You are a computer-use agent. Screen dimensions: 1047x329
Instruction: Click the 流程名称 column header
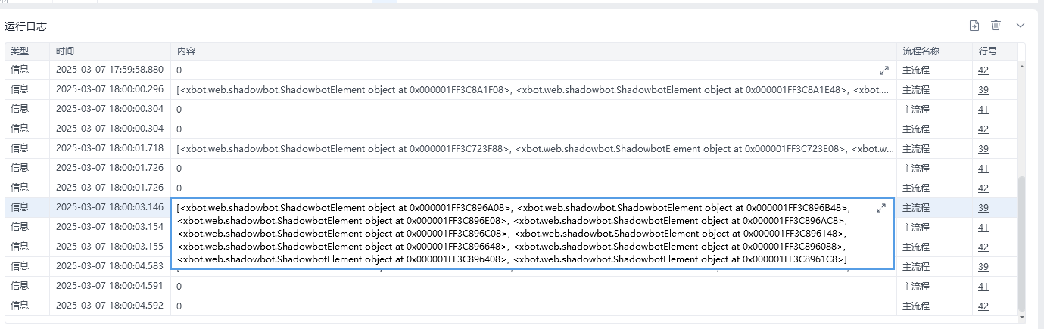(x=921, y=51)
